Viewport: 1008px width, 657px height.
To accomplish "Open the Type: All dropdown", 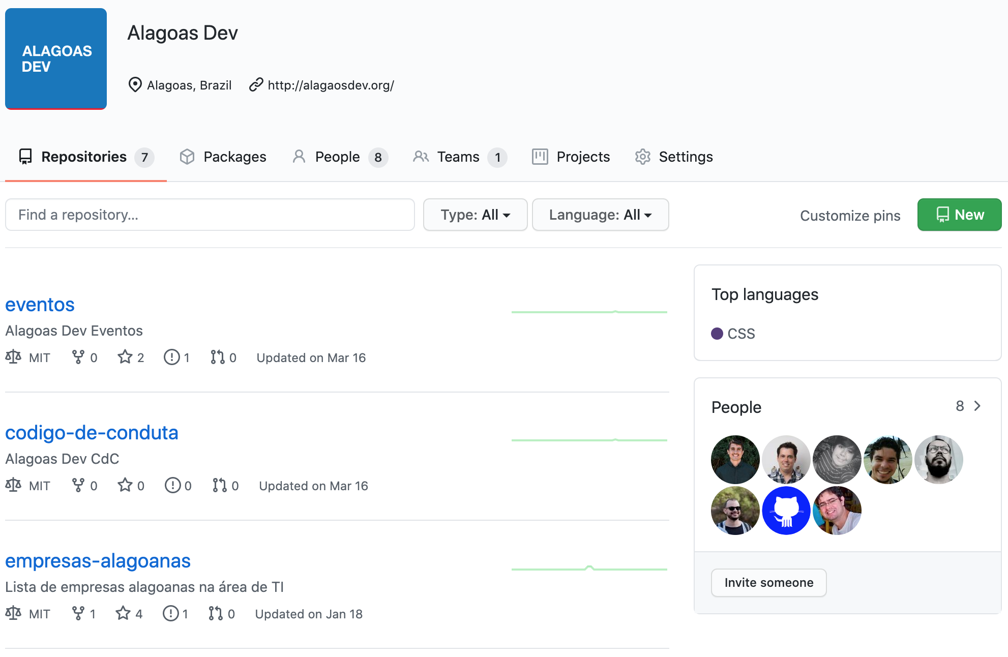I will click(475, 215).
